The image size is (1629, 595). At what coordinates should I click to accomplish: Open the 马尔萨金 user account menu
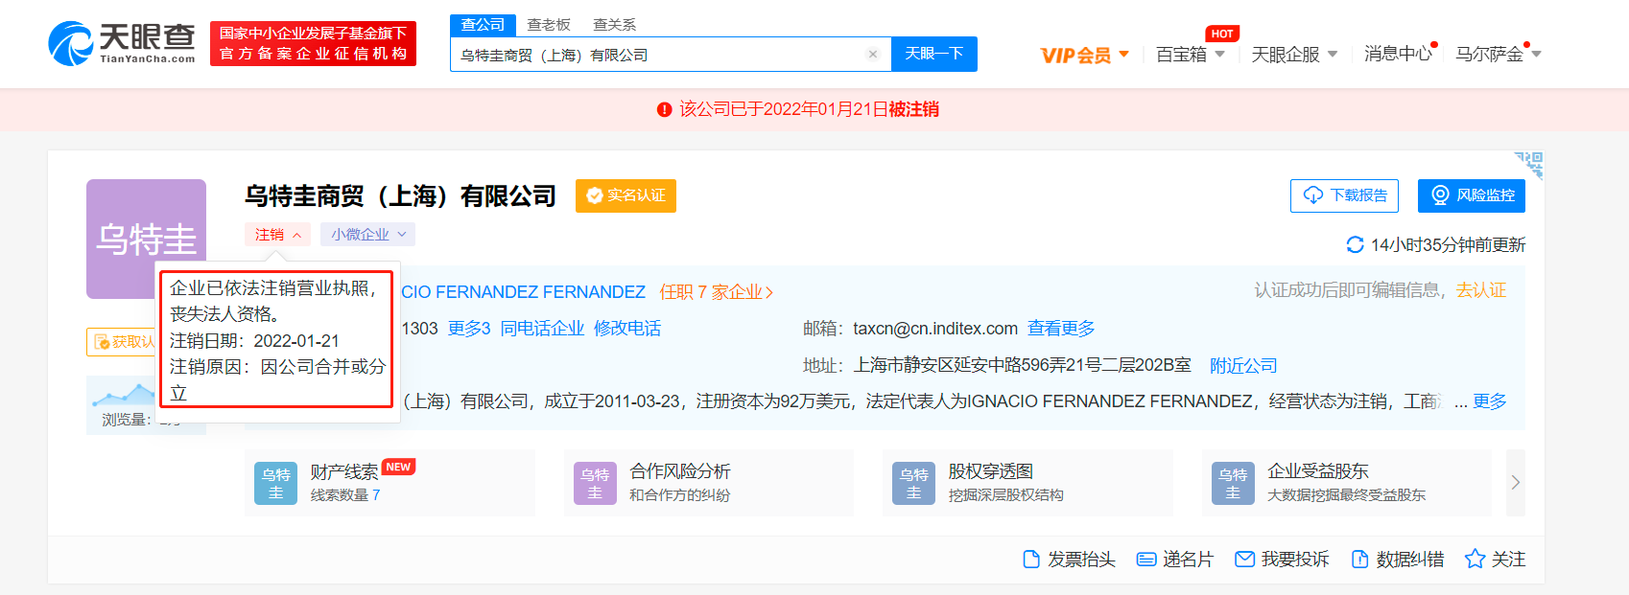[1498, 54]
